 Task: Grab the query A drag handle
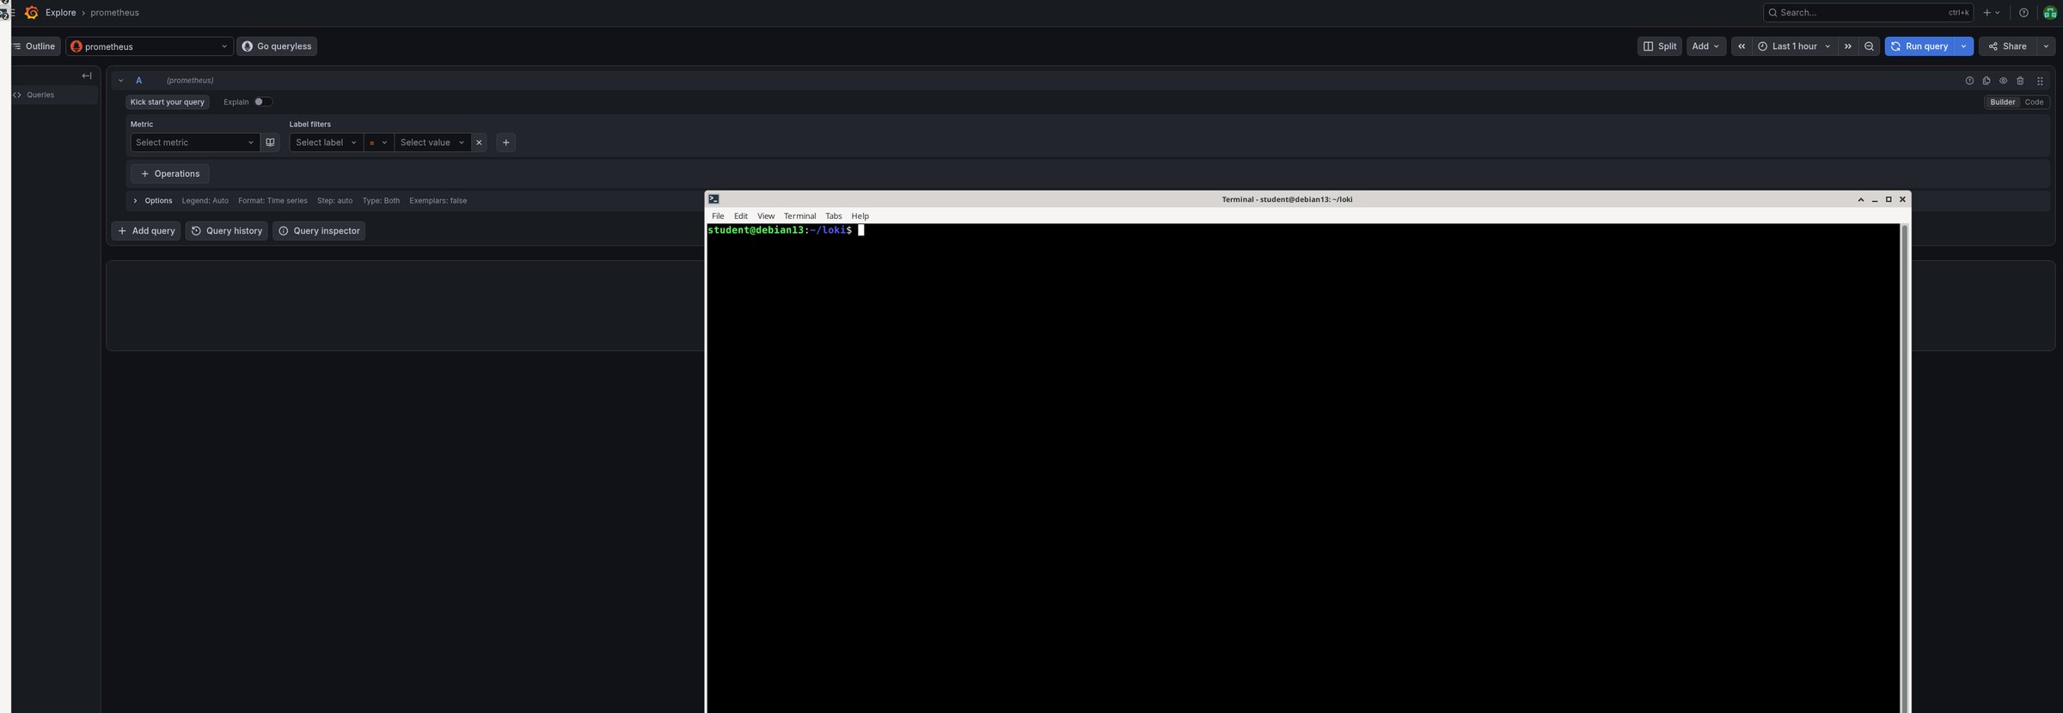[x=2040, y=80]
